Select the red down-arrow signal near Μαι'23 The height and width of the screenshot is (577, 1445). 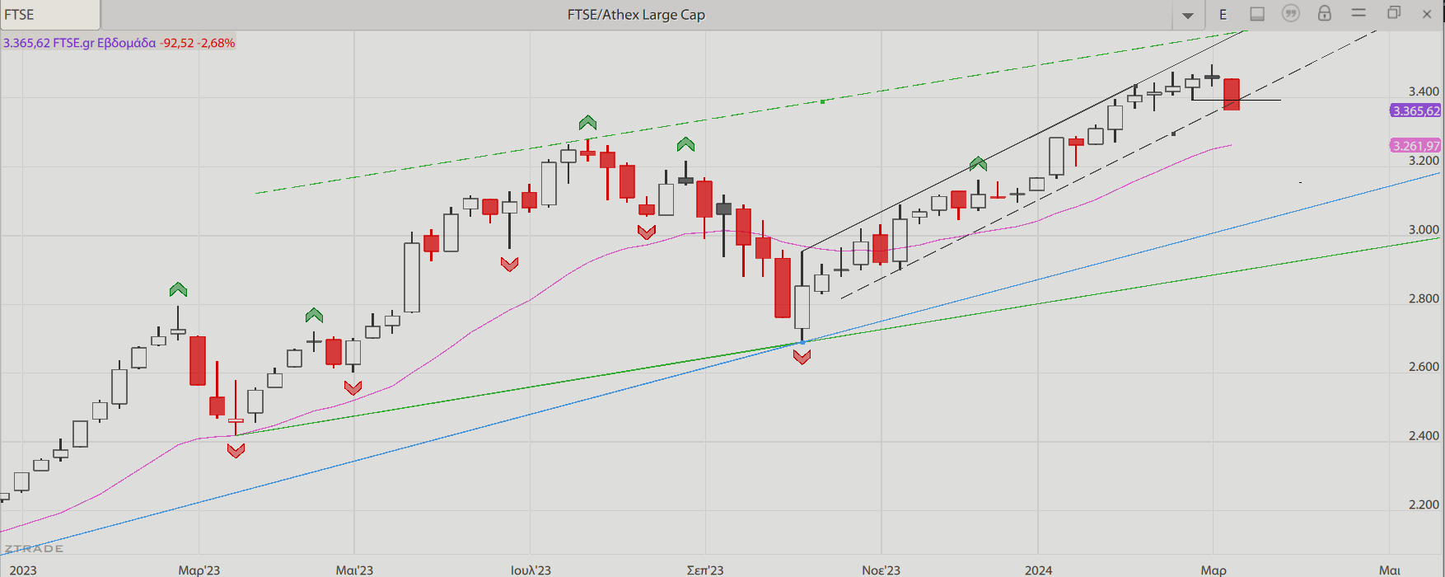[x=353, y=387]
